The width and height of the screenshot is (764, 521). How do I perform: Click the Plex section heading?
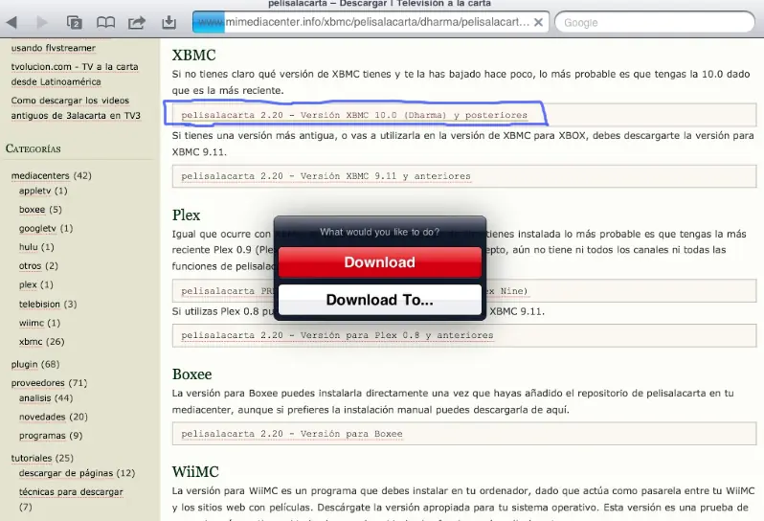[186, 215]
